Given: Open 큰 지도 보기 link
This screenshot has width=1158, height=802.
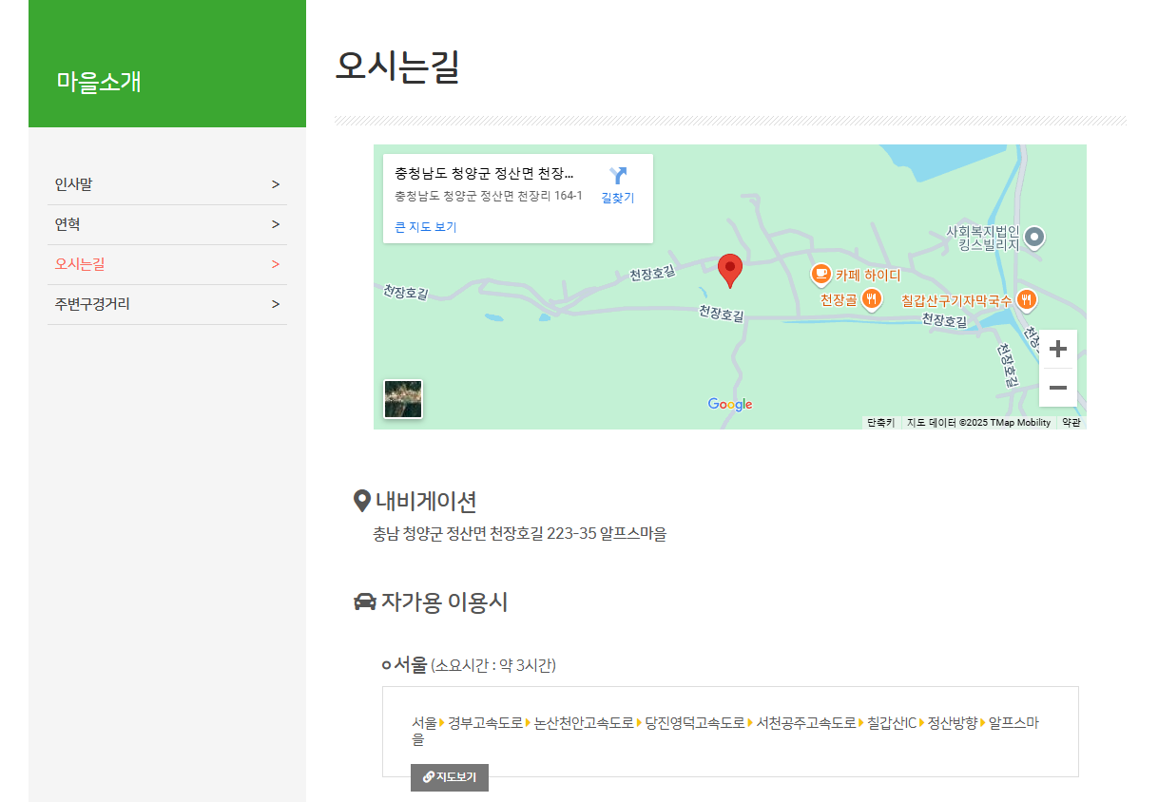Looking at the screenshot, I should coord(423,225).
